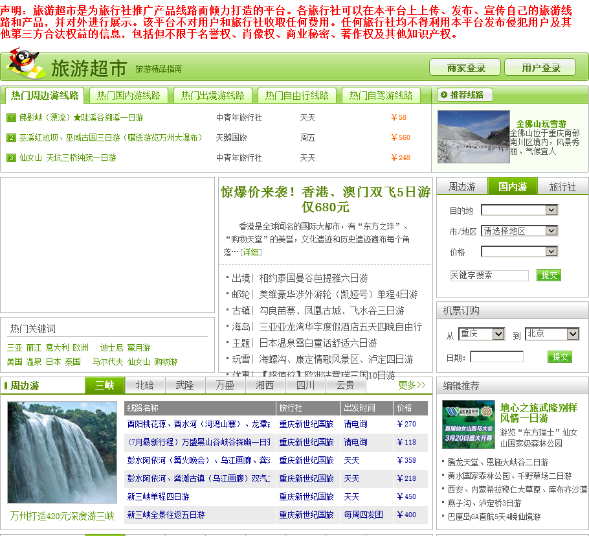
Task: Open 日本温泉雪白童话舒适六日游 link
Action: pyautogui.click(x=318, y=343)
